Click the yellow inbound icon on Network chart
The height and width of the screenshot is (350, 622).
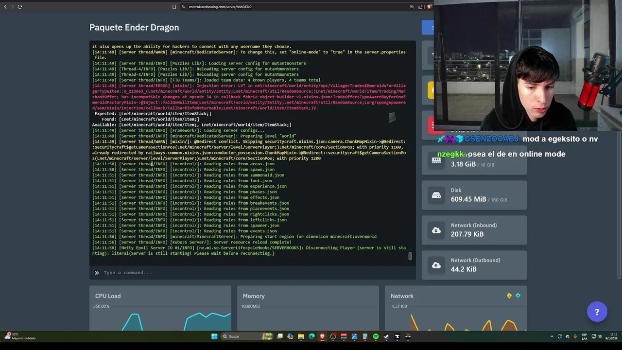(x=509, y=296)
